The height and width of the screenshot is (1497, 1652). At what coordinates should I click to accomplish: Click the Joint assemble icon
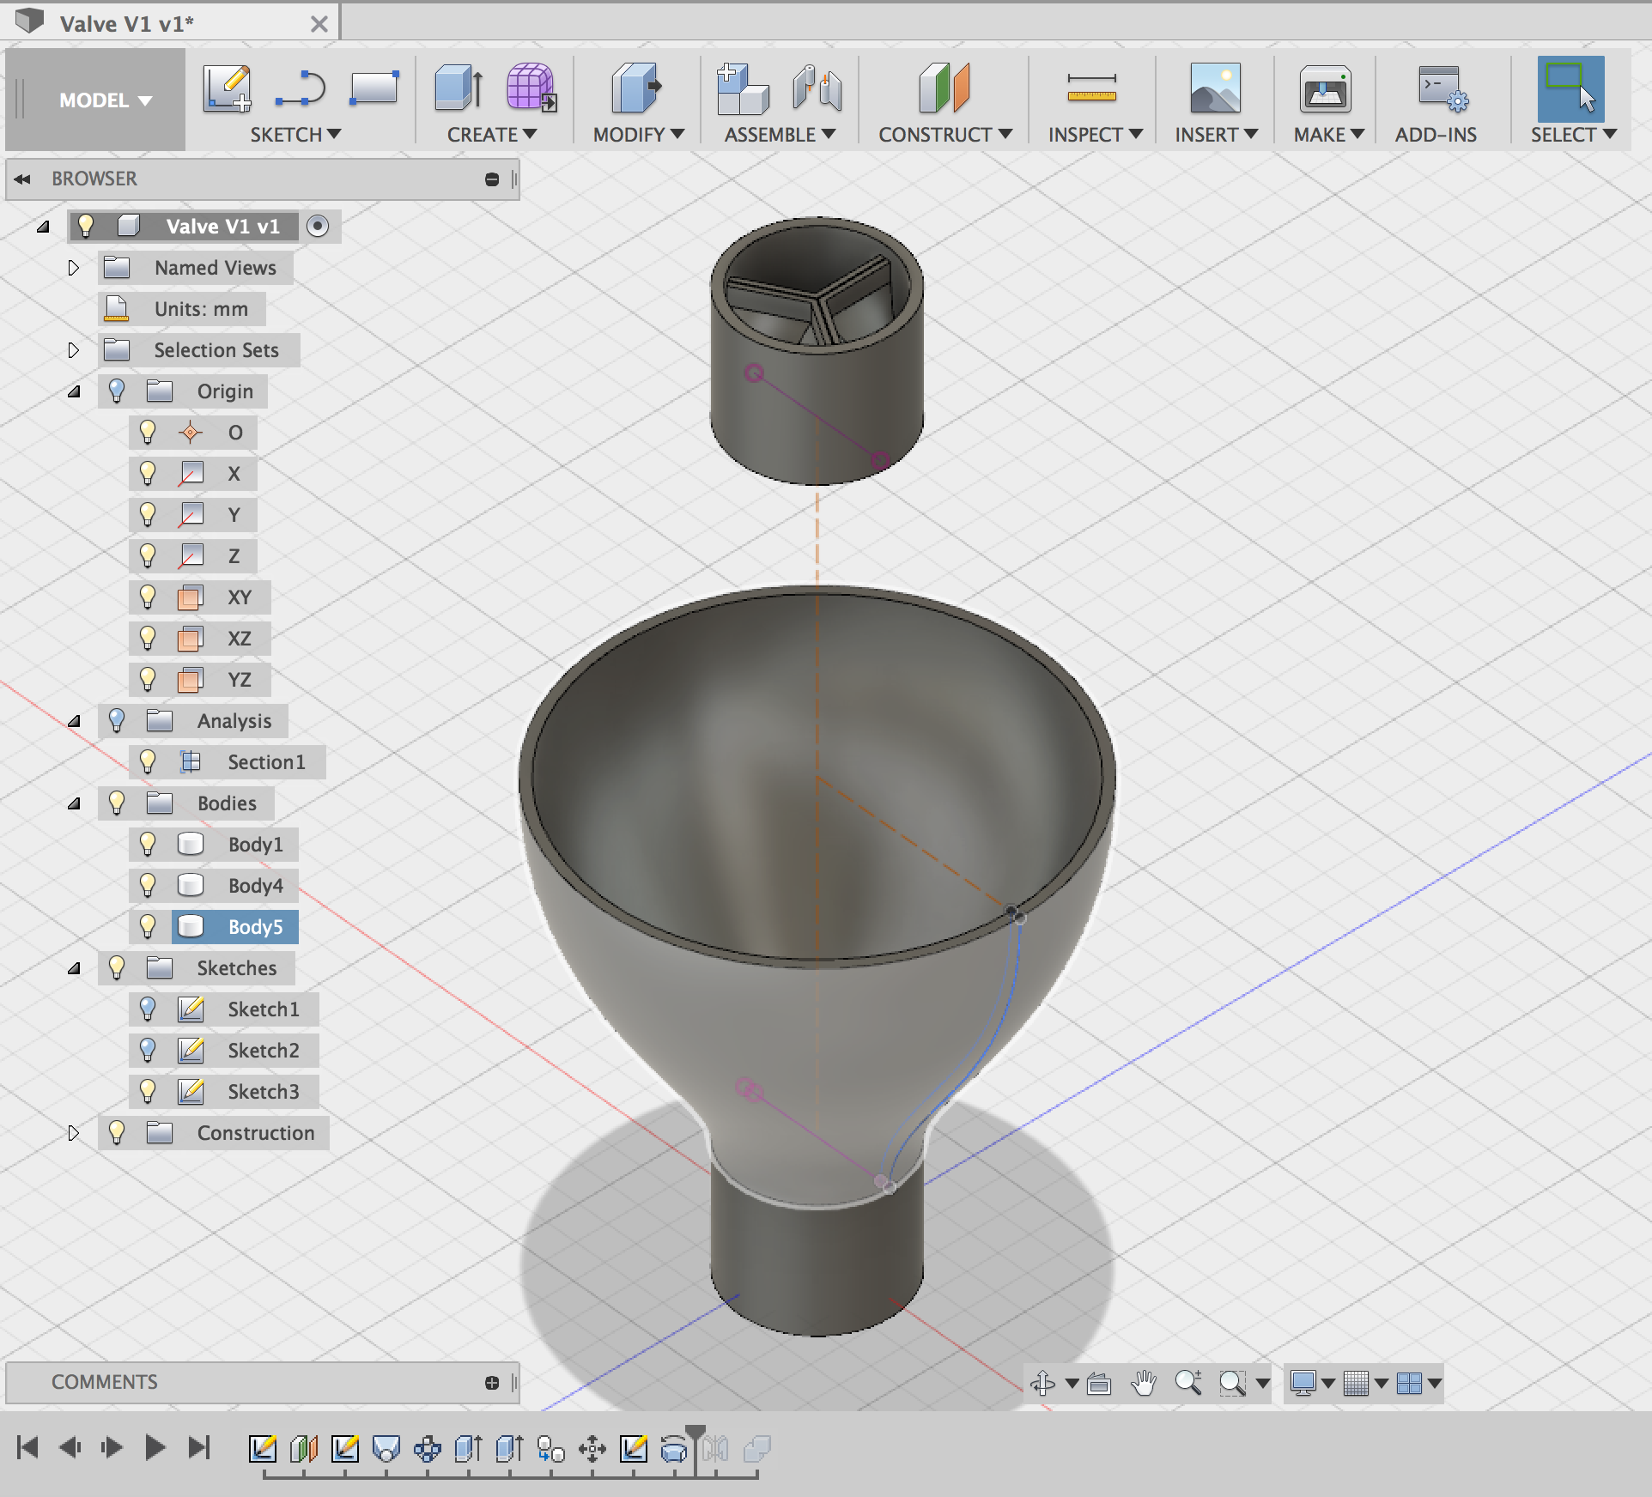click(x=817, y=88)
